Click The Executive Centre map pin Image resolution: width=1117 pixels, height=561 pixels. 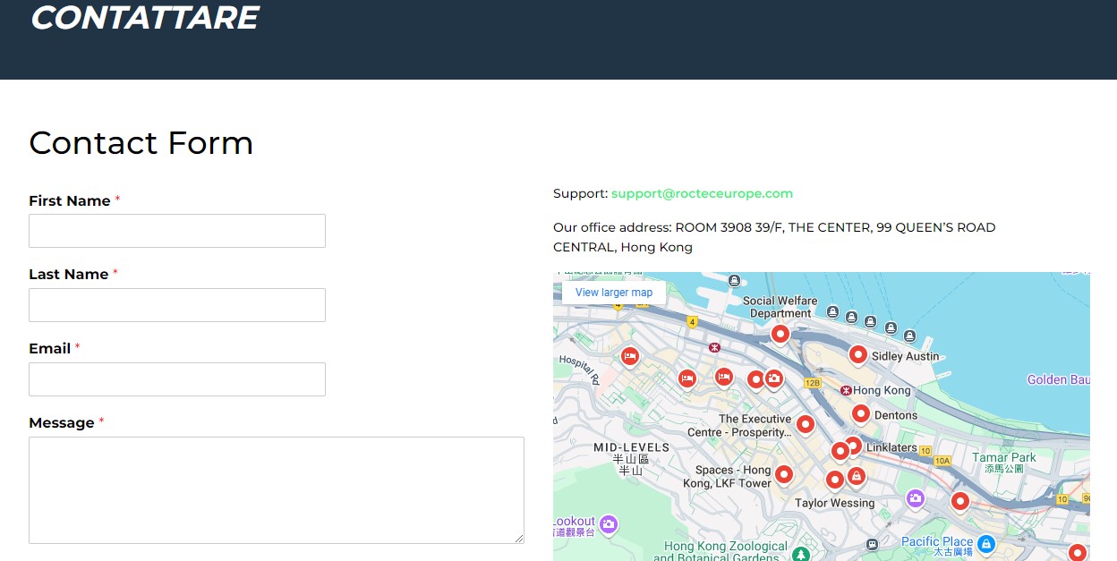click(806, 424)
